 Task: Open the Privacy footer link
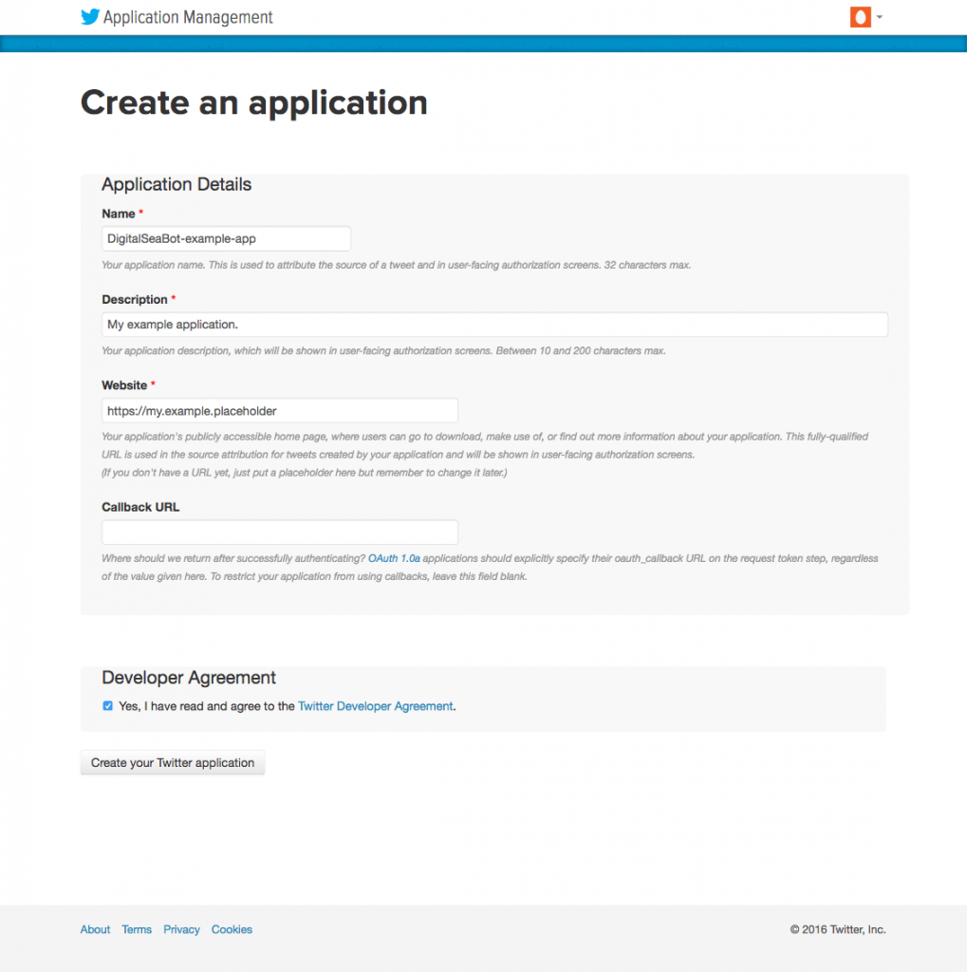(181, 929)
